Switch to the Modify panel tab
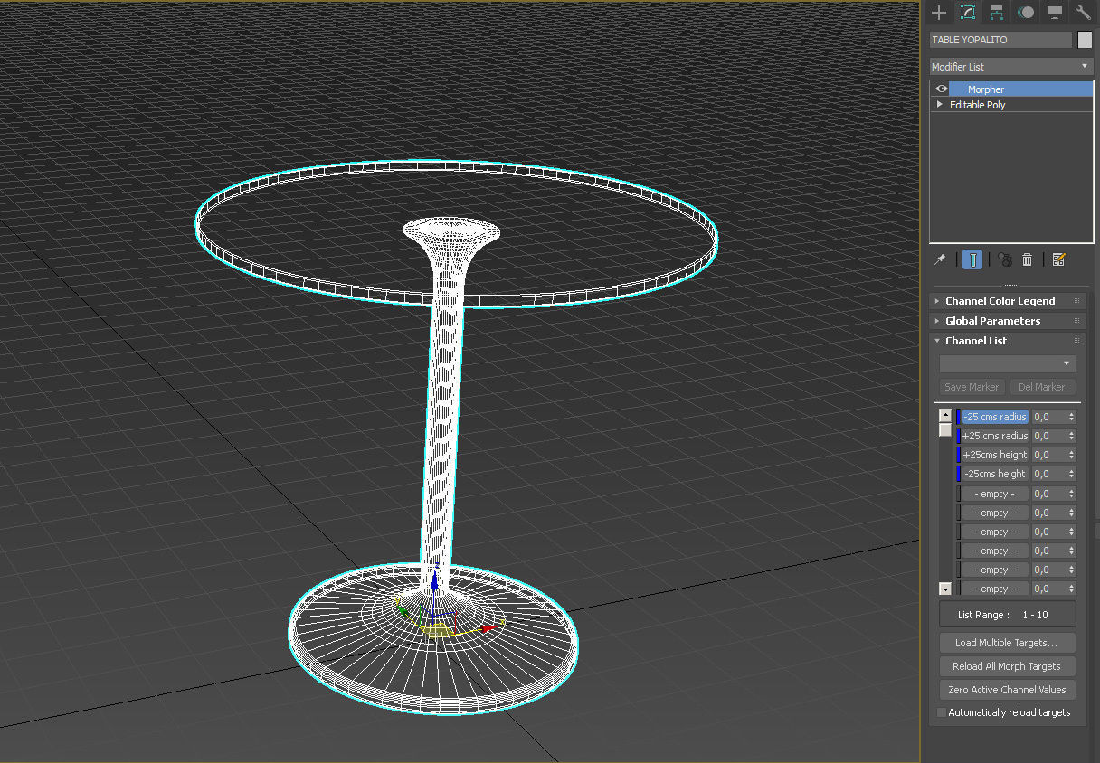The width and height of the screenshot is (1100, 763). (x=968, y=12)
